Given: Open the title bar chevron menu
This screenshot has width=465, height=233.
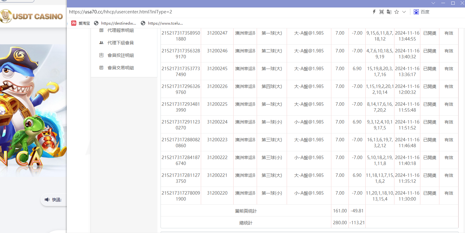Looking at the screenshot, I should coord(433,3).
